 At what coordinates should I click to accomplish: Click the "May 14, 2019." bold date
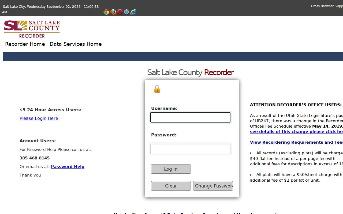click(327, 126)
